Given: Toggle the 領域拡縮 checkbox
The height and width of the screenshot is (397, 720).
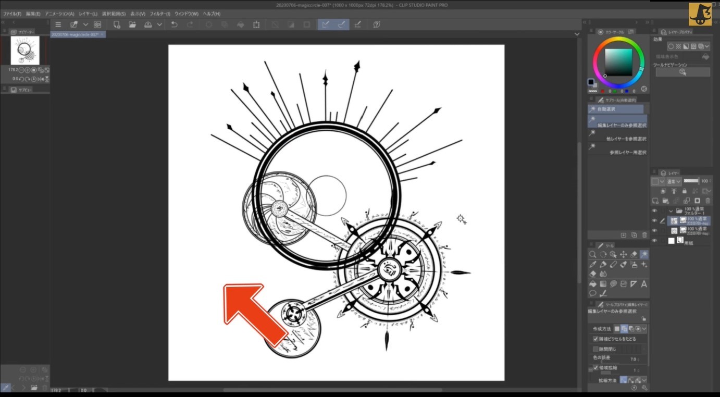Looking at the screenshot, I should tap(595, 368).
